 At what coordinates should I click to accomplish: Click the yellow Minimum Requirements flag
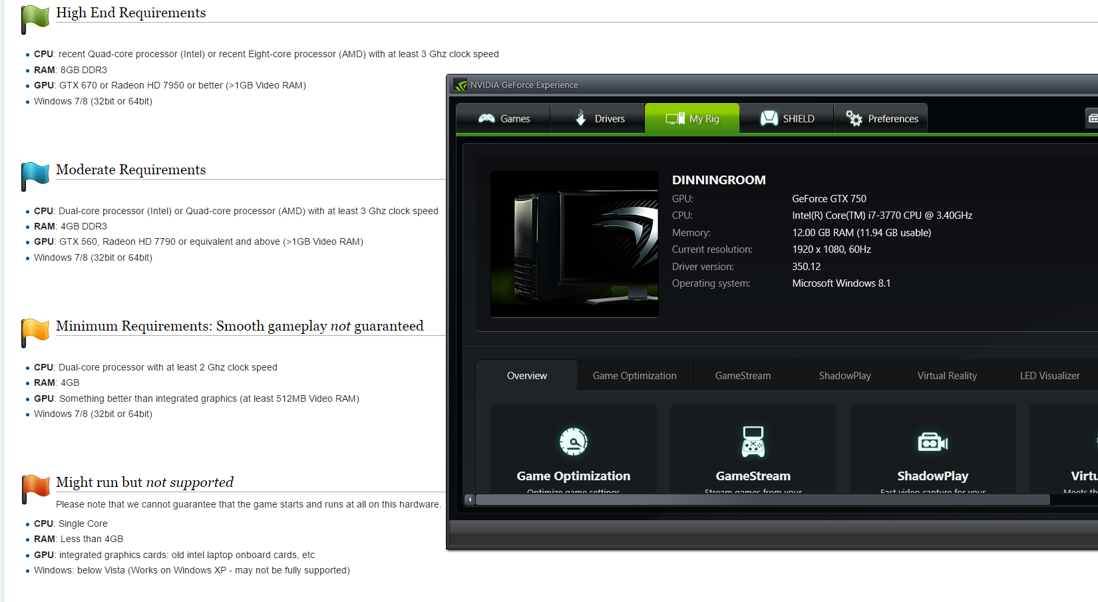[x=35, y=333]
